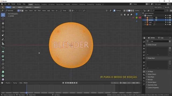Image resolution: width=172 pixels, height=96 pixels.
Task: Switch to edge select mode
Action: pyautogui.click(x=20, y=11)
